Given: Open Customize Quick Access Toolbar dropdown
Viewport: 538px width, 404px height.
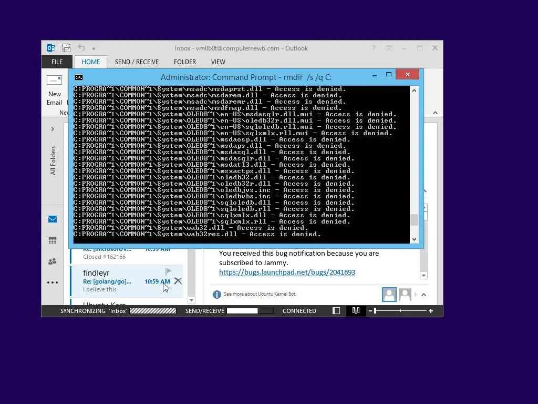Looking at the screenshot, I should (x=94, y=48).
